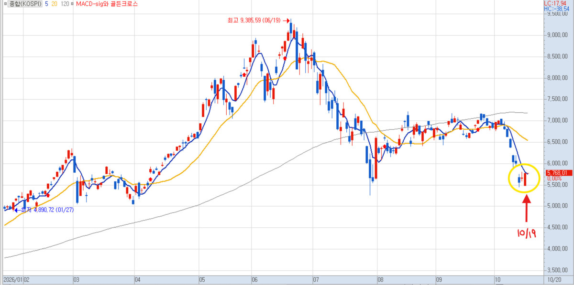The image size is (574, 285).
Task: Select the blue 5-day moving average label
Action: (x=46, y=3)
